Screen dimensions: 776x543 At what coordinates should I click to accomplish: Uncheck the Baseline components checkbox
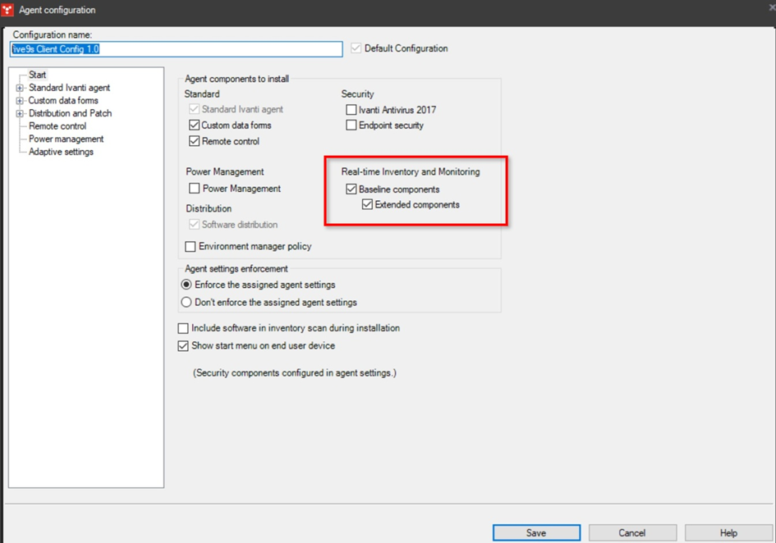(x=351, y=189)
